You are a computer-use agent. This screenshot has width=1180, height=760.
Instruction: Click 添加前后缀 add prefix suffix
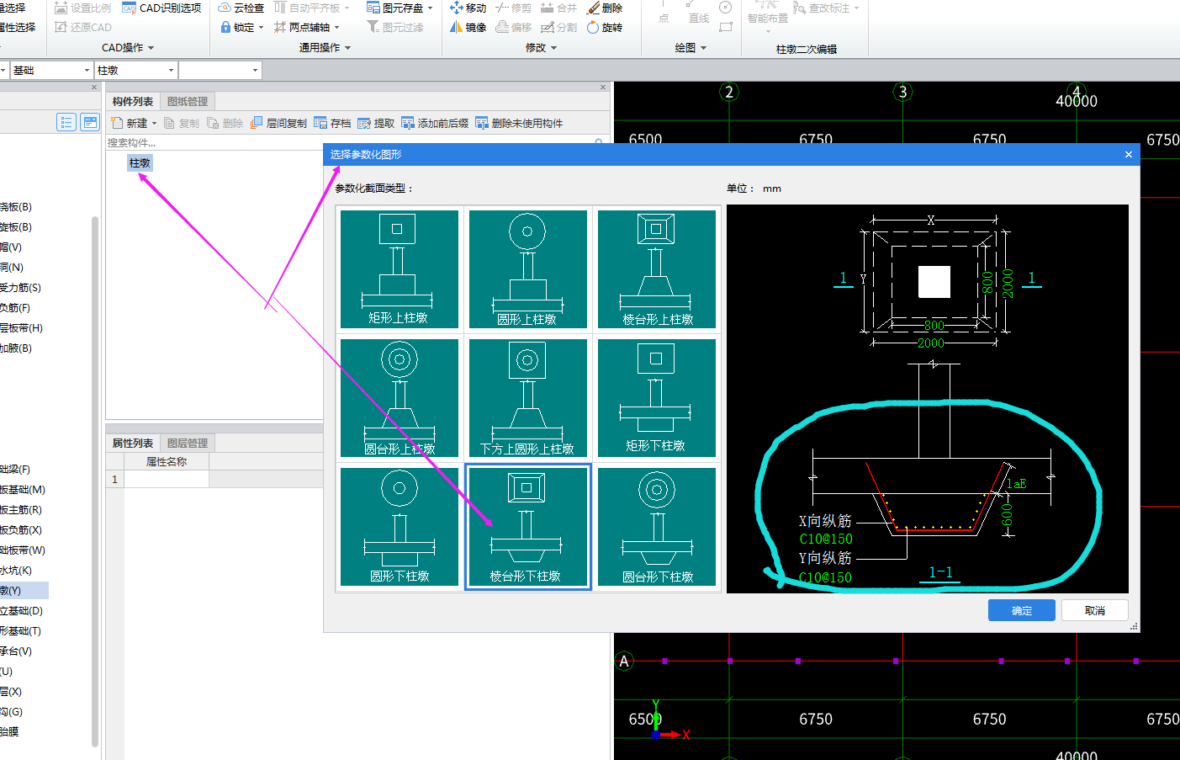pyautogui.click(x=435, y=123)
